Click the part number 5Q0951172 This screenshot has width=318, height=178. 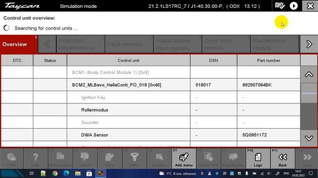[254, 135]
